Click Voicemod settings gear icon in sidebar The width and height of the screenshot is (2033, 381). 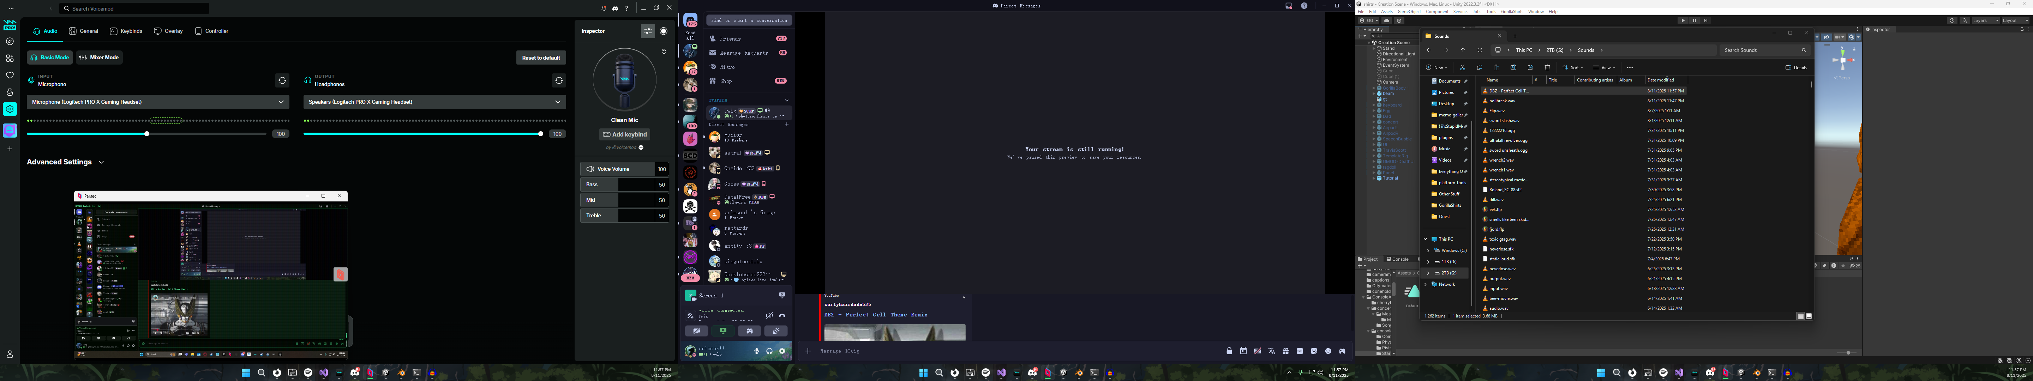[x=10, y=109]
